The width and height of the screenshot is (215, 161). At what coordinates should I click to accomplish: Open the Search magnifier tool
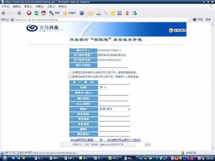point(52,13)
